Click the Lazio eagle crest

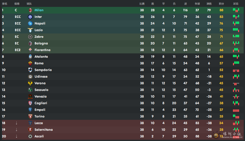pos(30,30)
